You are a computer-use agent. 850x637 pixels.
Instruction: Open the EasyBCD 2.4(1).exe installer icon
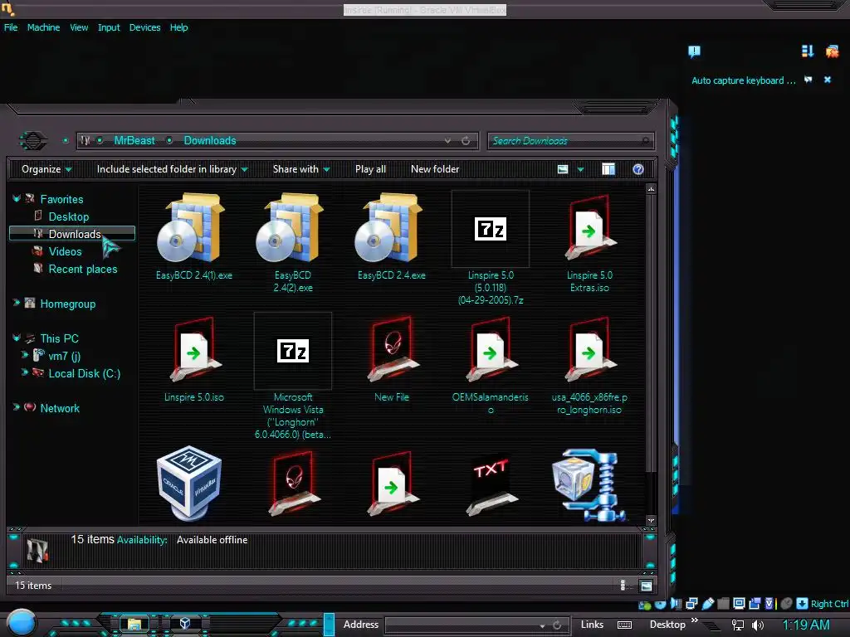pyautogui.click(x=191, y=228)
